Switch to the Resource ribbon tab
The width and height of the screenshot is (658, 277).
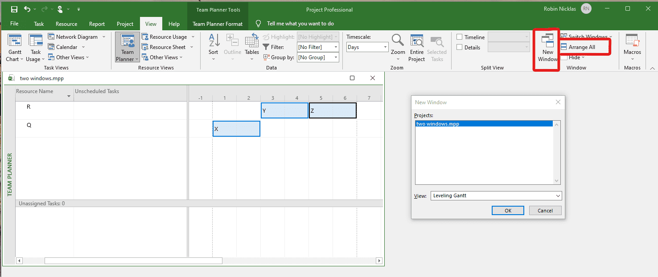point(66,24)
